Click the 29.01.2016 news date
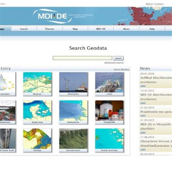This screenshot has width=172, height=172. click(x=147, y=74)
